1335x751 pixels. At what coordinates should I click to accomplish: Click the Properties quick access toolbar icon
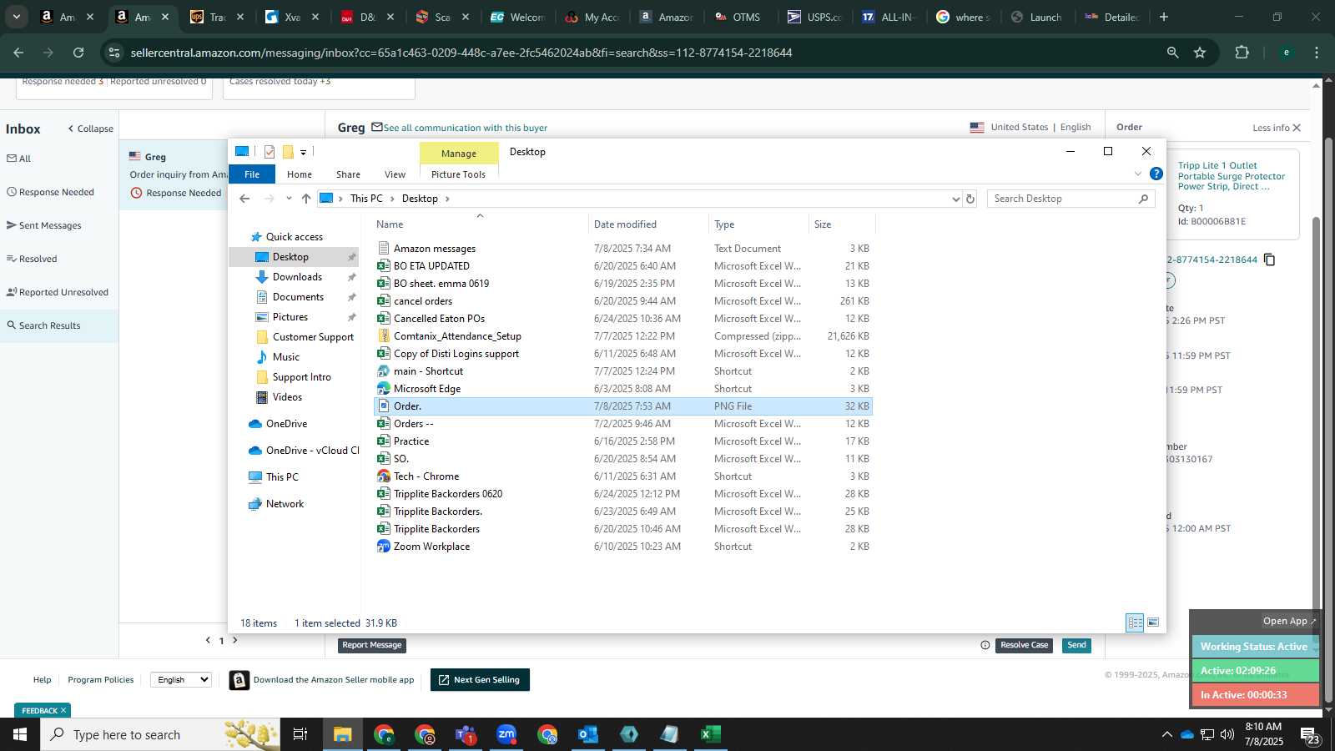pos(270,152)
